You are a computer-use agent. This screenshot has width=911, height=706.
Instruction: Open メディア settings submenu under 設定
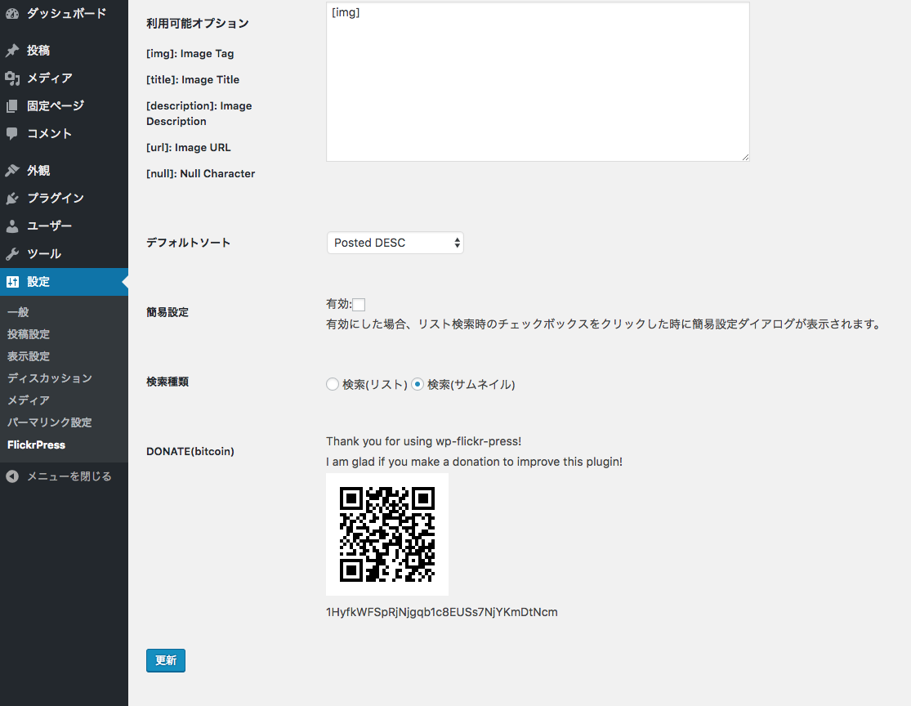tap(29, 400)
